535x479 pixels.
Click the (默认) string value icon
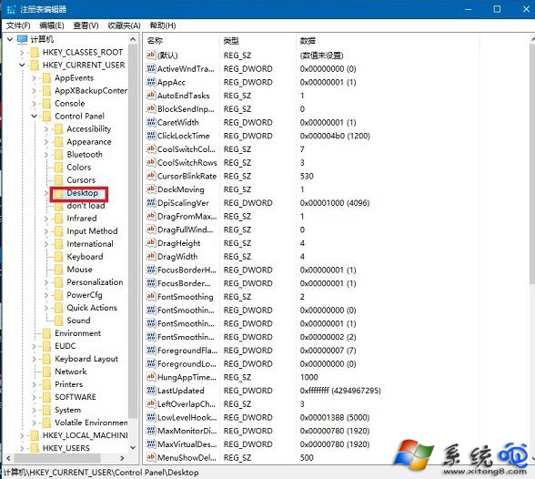151,55
